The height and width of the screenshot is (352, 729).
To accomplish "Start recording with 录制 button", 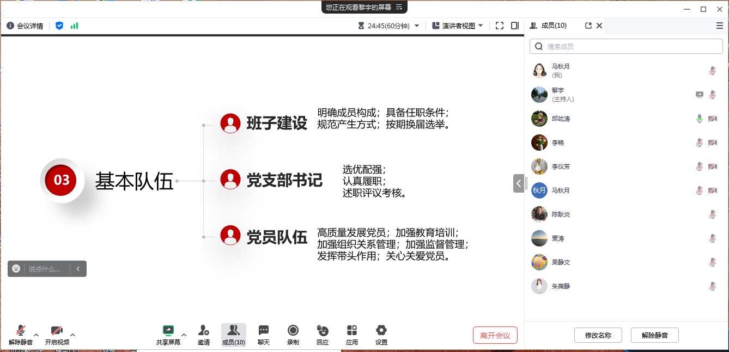I will [293, 335].
